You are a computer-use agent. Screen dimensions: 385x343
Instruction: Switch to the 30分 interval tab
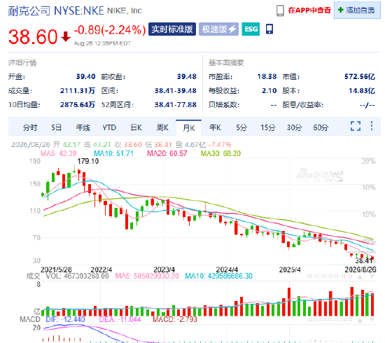click(294, 127)
